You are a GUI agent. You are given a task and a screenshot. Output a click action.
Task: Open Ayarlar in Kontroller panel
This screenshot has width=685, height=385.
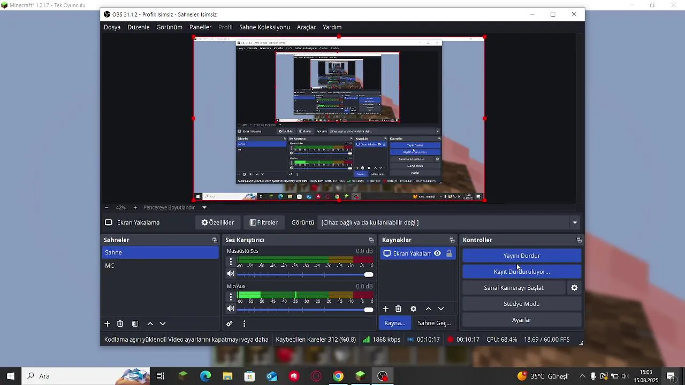point(522,320)
